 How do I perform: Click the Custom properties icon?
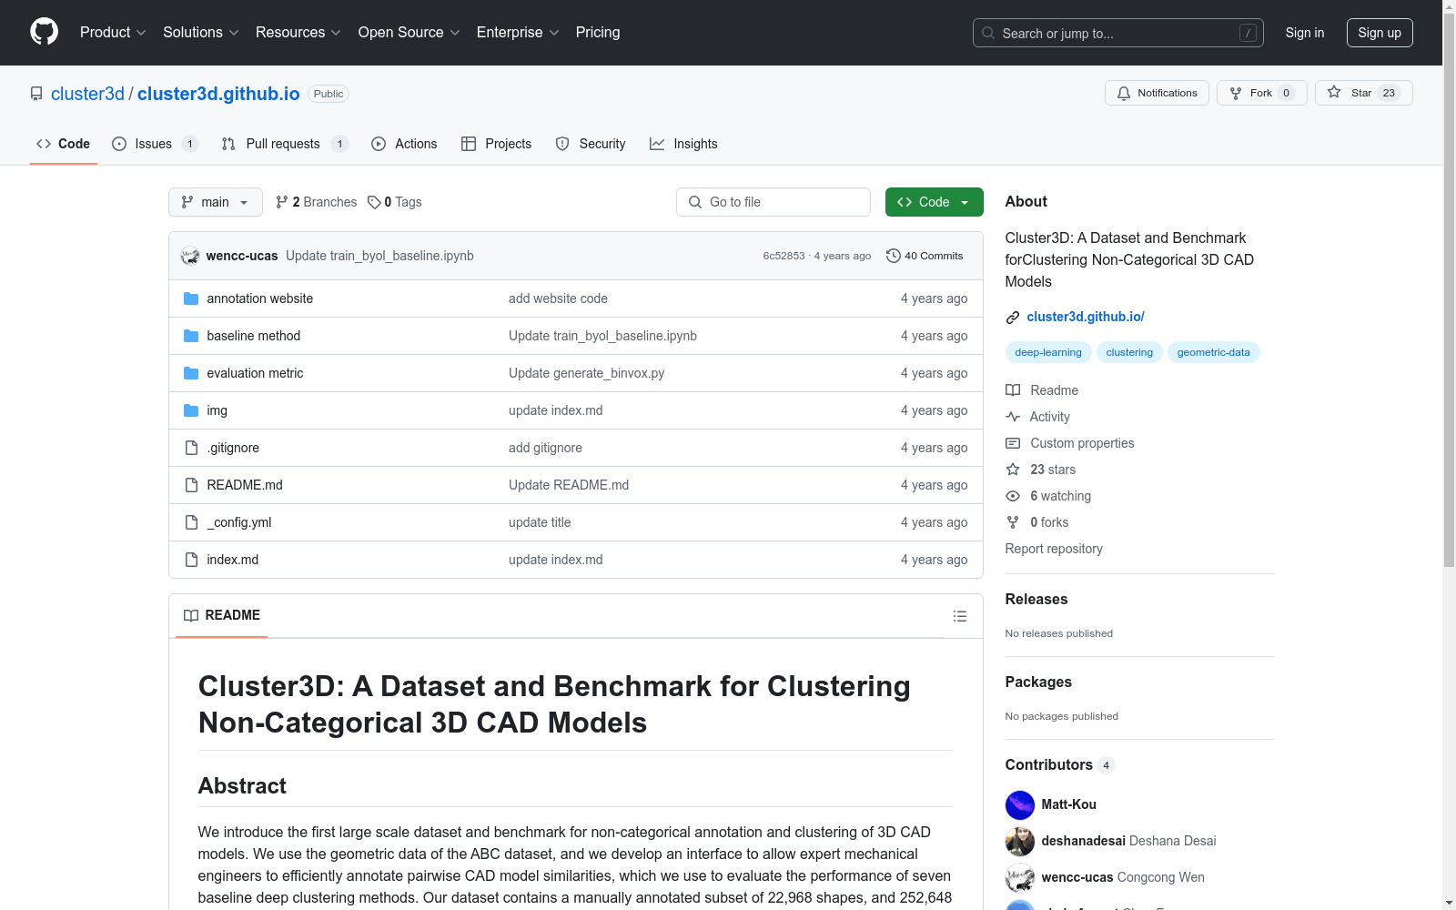[1013, 443]
